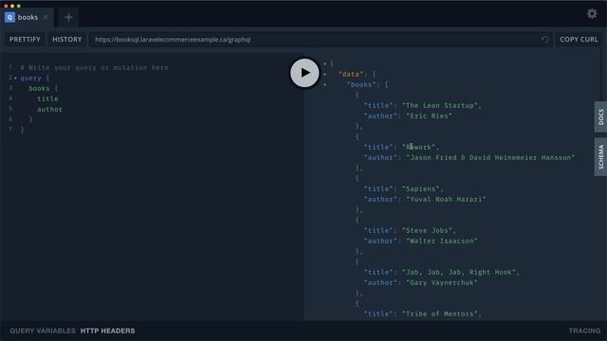Collapse the "books" array arrow
Screen dimensions: 607x341
pos(324,84)
